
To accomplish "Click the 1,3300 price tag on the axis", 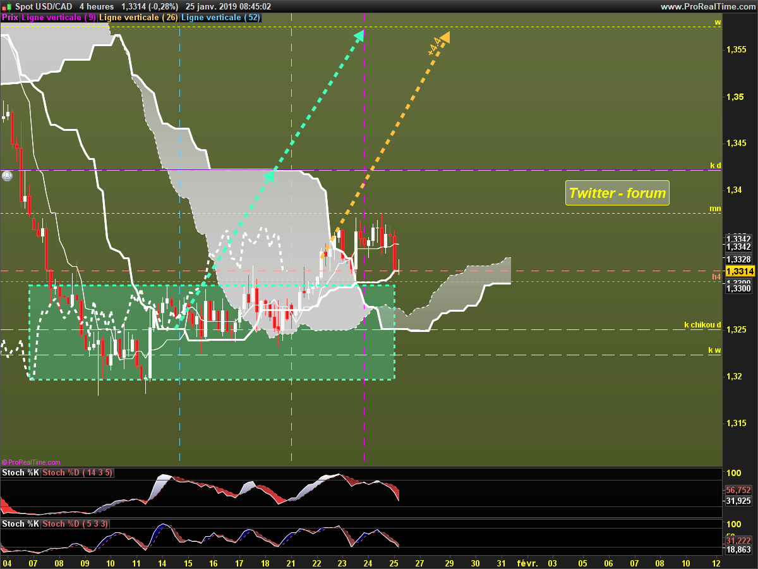I will pyautogui.click(x=738, y=288).
